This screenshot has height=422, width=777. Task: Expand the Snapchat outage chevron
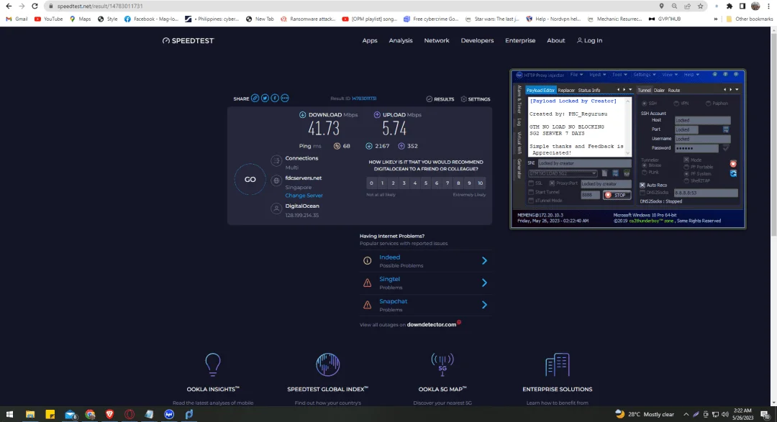coord(484,305)
